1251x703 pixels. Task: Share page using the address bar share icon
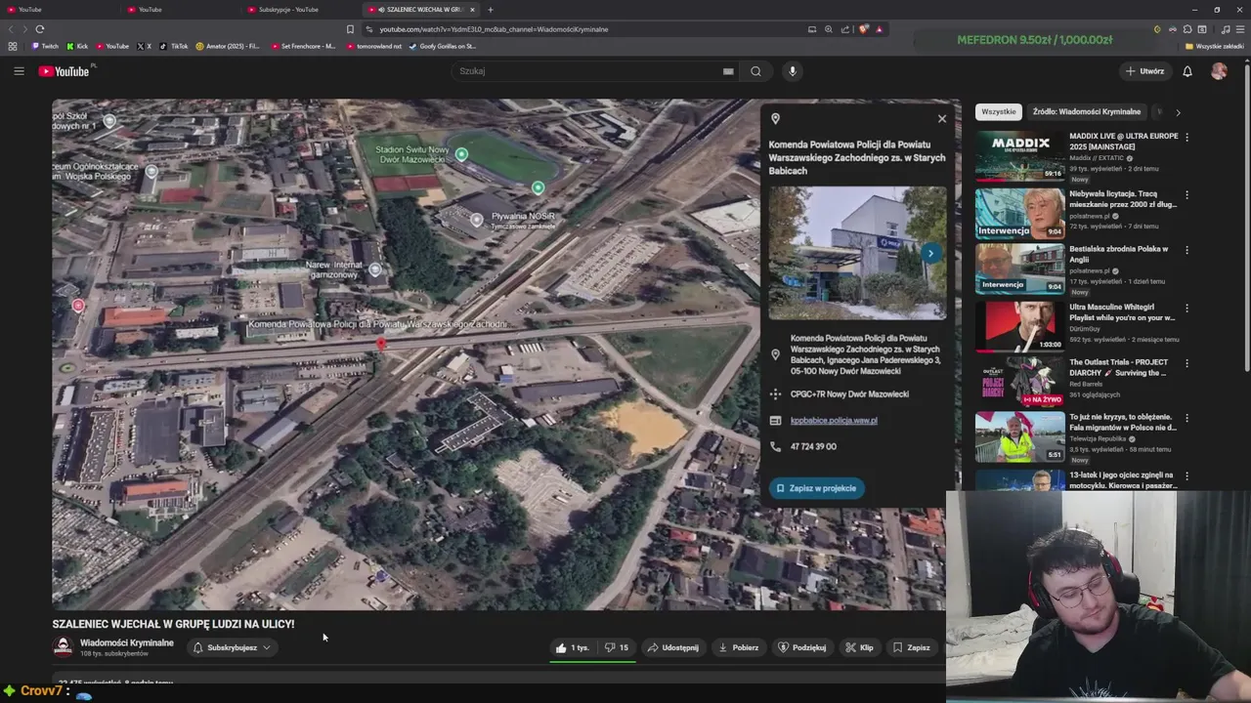click(x=845, y=29)
